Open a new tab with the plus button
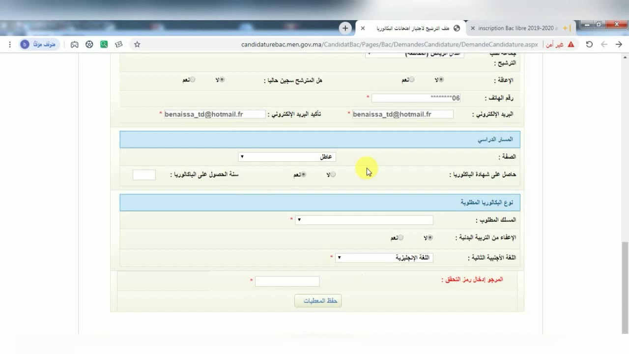This screenshot has height=354, width=629. click(345, 28)
